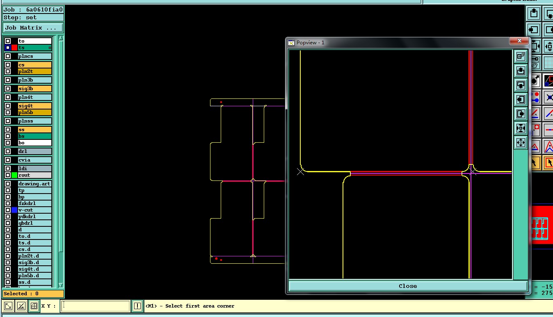Toggle the checkbox for layer pln2t
The image size is (553, 317).
(x=8, y=71)
